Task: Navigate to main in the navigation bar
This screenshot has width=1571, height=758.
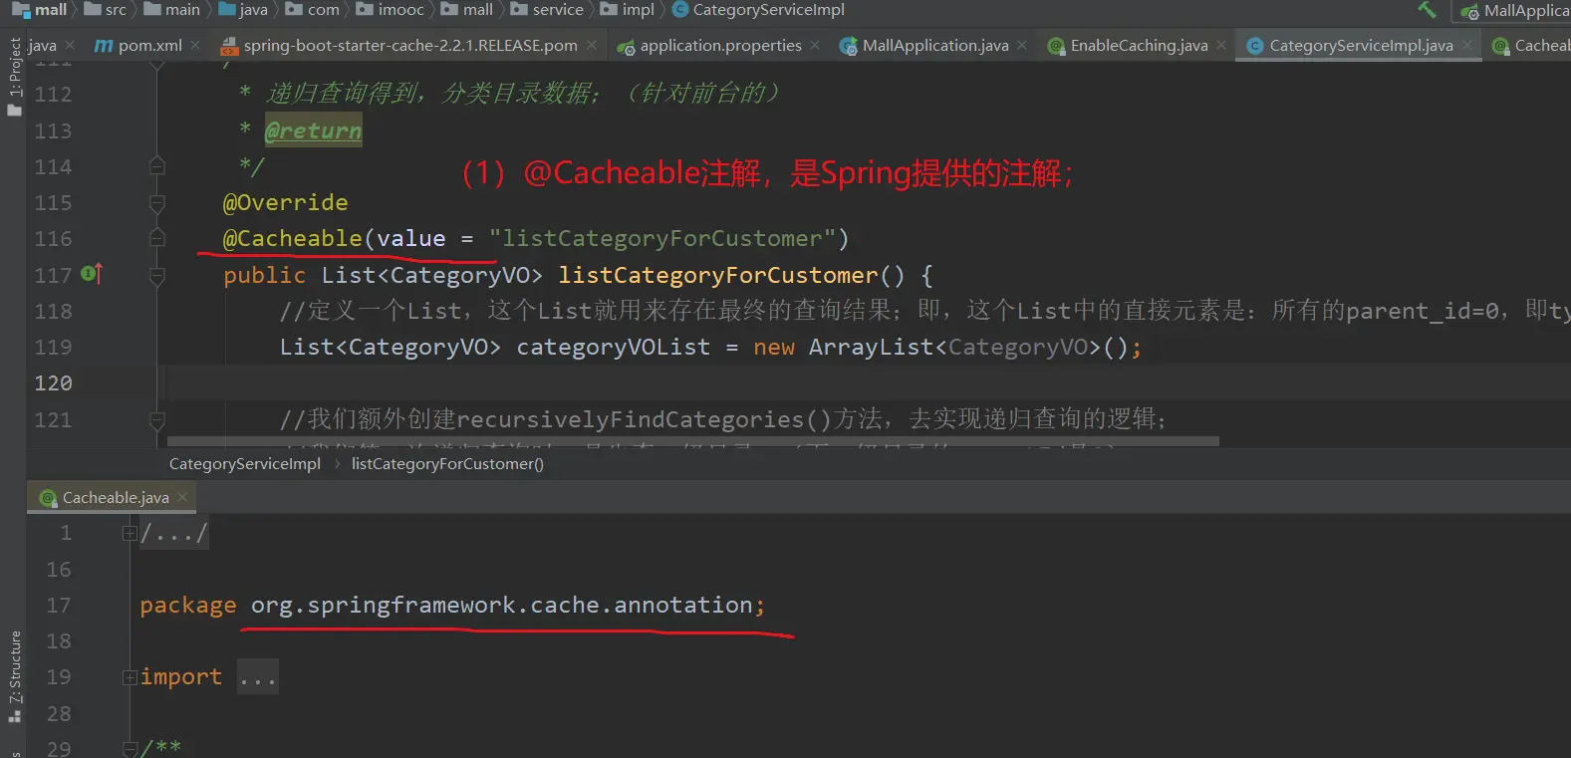Action: (172, 10)
